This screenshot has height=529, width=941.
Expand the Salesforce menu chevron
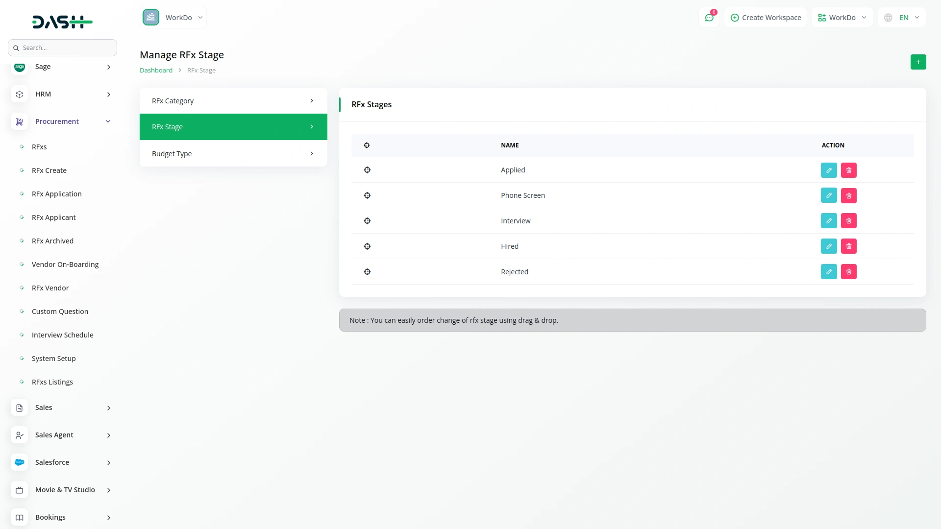coord(109,463)
